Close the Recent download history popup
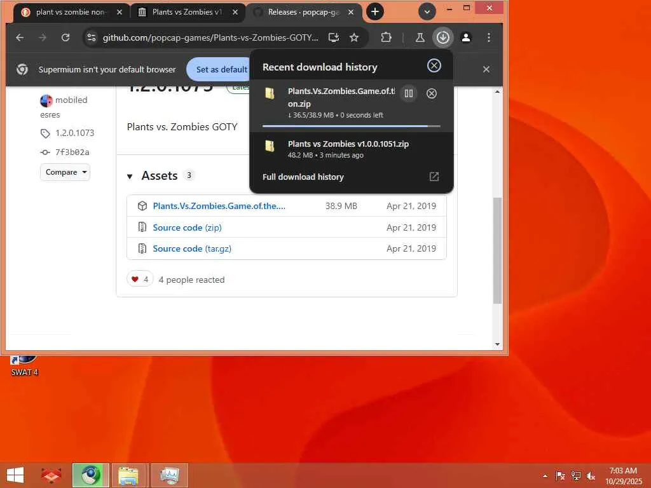 point(434,65)
